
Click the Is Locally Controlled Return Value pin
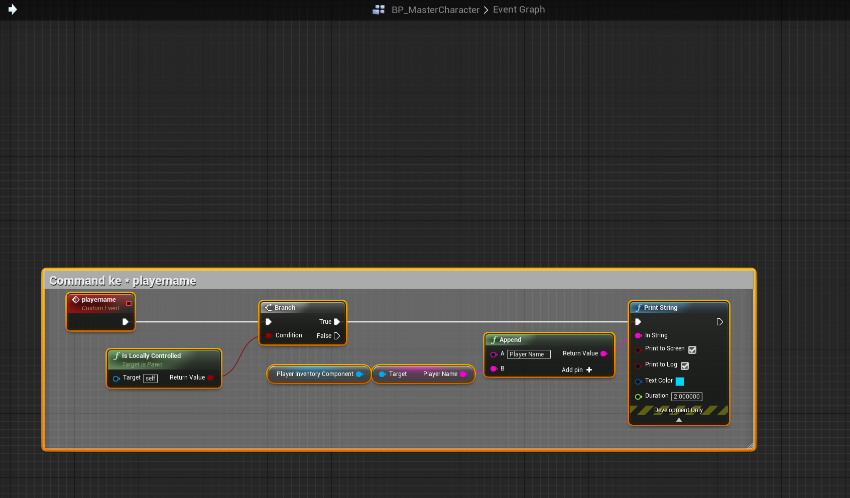click(210, 378)
